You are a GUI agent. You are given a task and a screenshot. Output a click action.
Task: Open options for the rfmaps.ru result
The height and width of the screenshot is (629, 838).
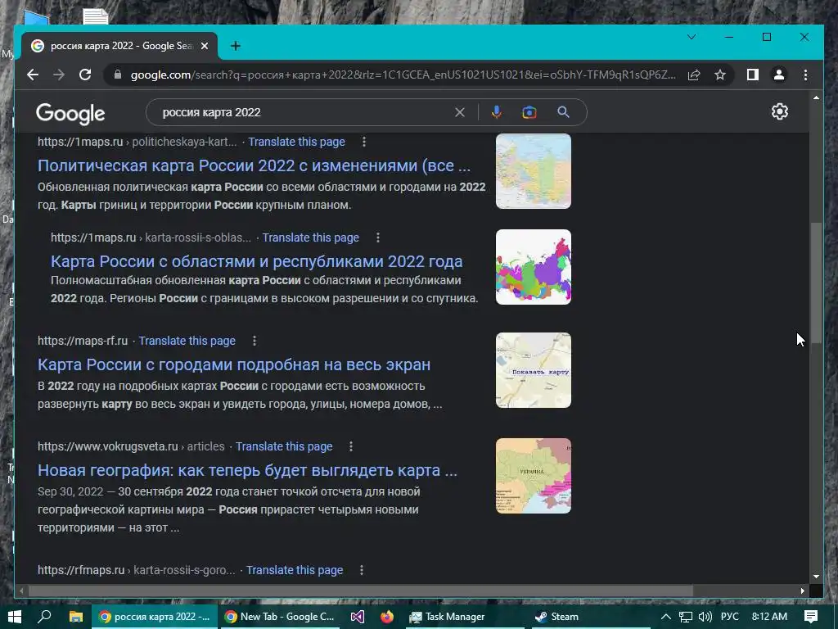(362, 570)
